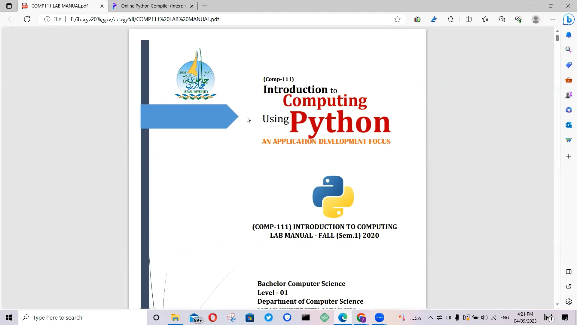This screenshot has width=577, height=325.
Task: Toggle add page to favorites star
Action: click(x=397, y=19)
